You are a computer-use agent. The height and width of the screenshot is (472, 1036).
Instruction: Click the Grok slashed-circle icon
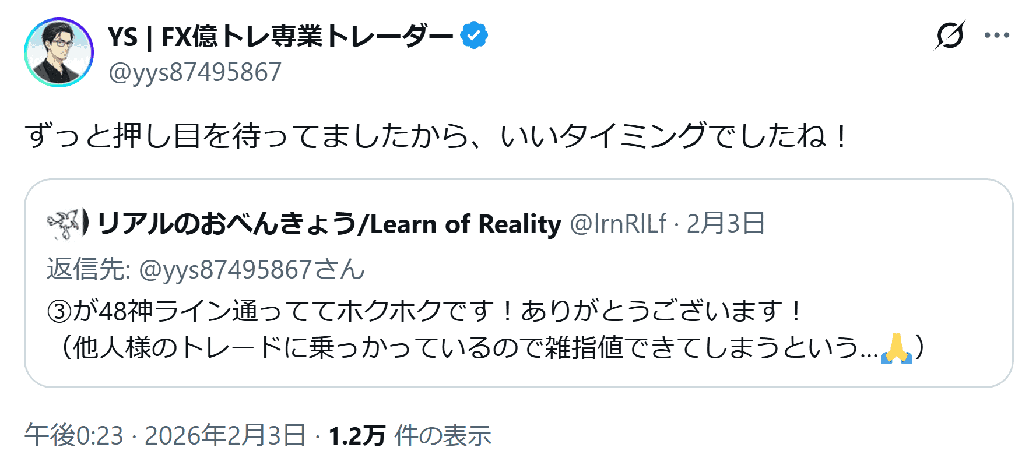pos(950,36)
